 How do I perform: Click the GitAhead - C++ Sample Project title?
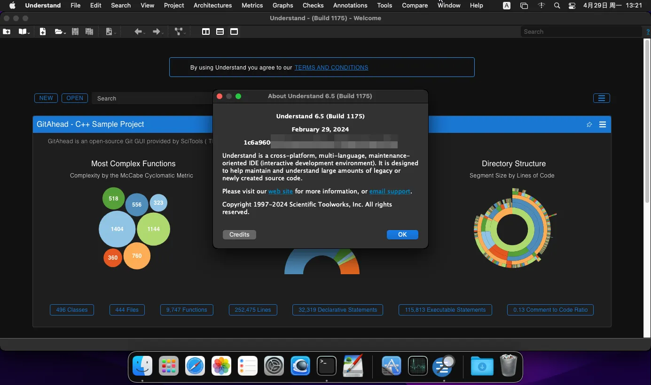point(90,124)
